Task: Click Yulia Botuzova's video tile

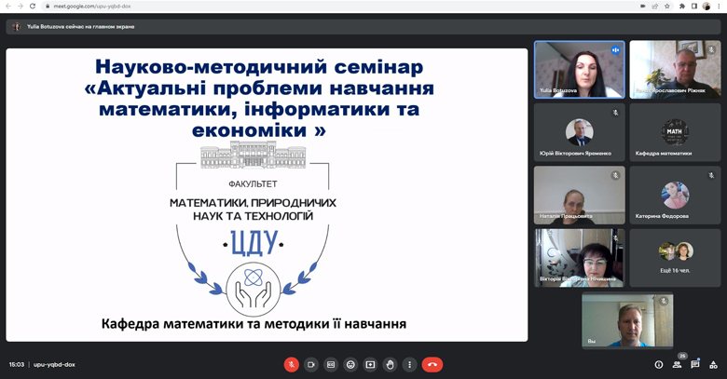Action: [580, 70]
